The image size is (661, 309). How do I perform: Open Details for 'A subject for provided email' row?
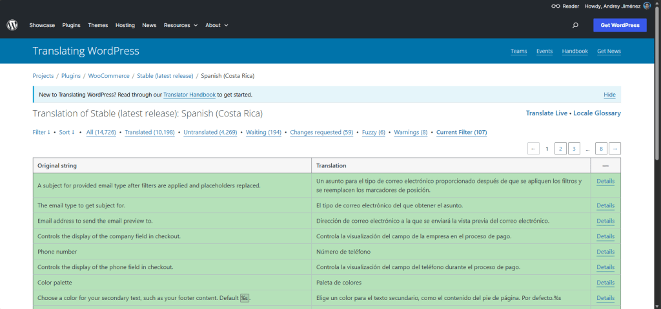(x=605, y=182)
